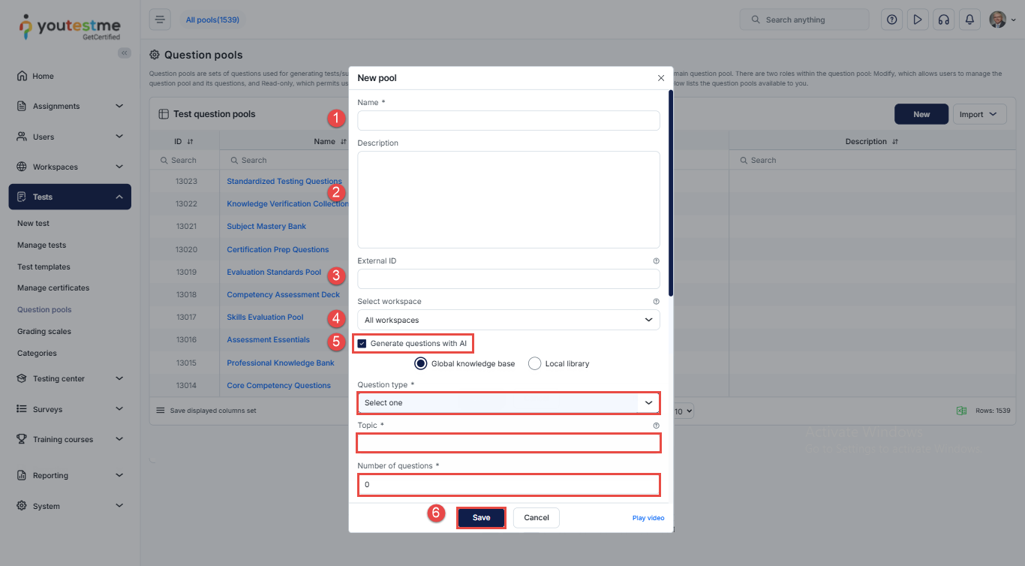Click the Excel export icon

960,411
